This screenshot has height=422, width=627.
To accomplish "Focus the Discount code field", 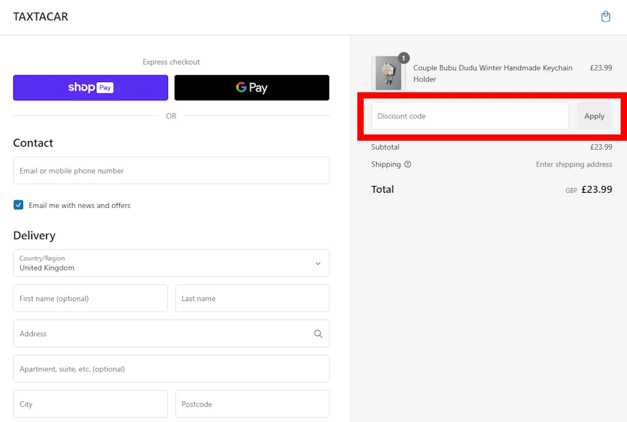I will pyautogui.click(x=470, y=116).
